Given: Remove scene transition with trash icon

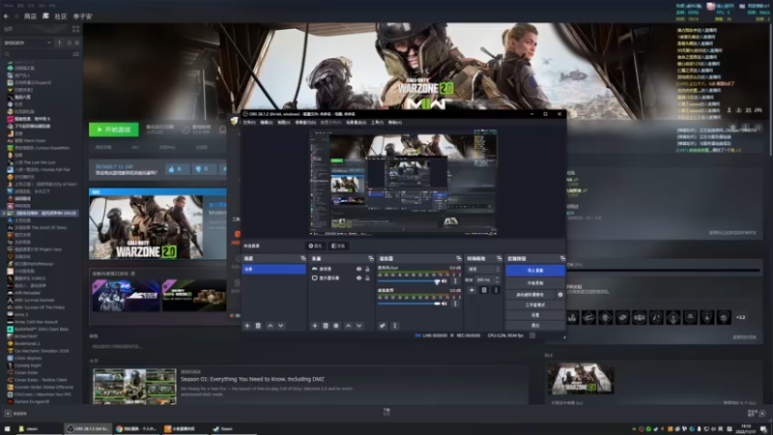Looking at the screenshot, I should click(484, 290).
